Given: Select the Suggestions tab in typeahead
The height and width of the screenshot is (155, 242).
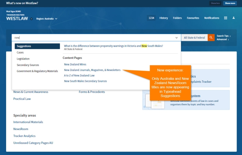Looking at the screenshot, I should click(37, 46).
